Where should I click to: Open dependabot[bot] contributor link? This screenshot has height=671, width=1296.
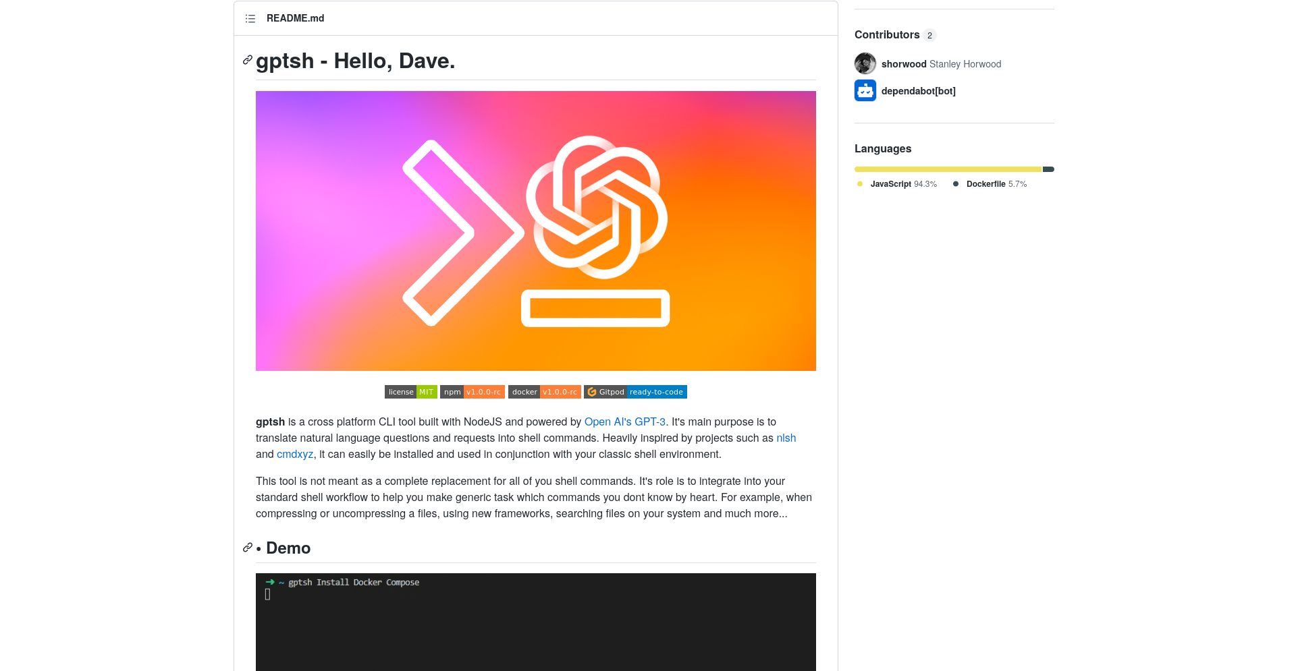pyautogui.click(x=919, y=91)
